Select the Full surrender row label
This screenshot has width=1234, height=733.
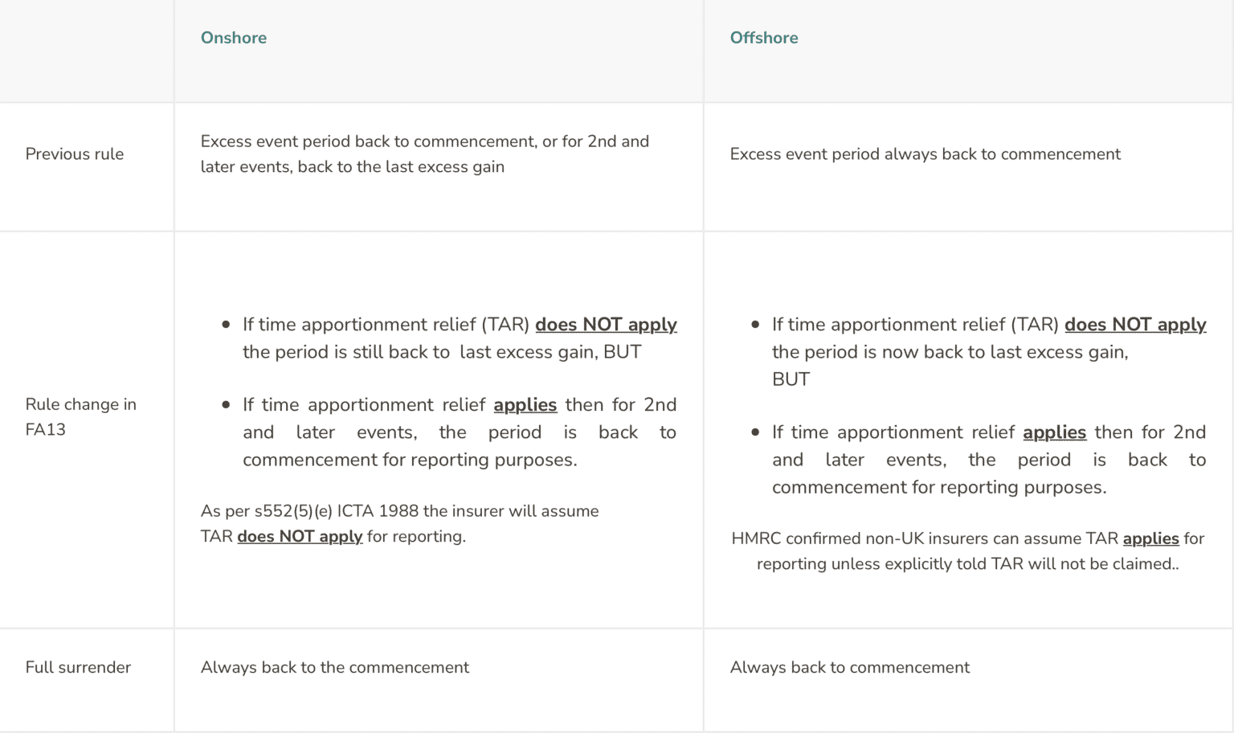click(x=78, y=667)
